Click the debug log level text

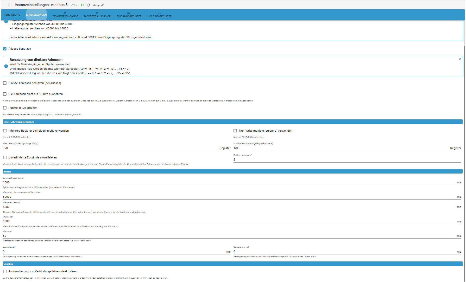click(x=96, y=5)
